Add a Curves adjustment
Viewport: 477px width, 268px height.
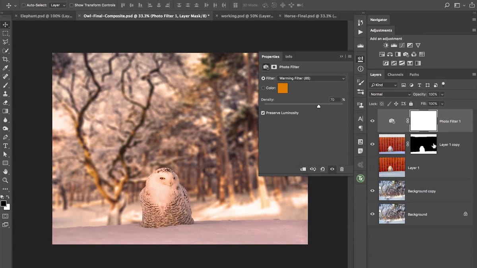coord(401,46)
